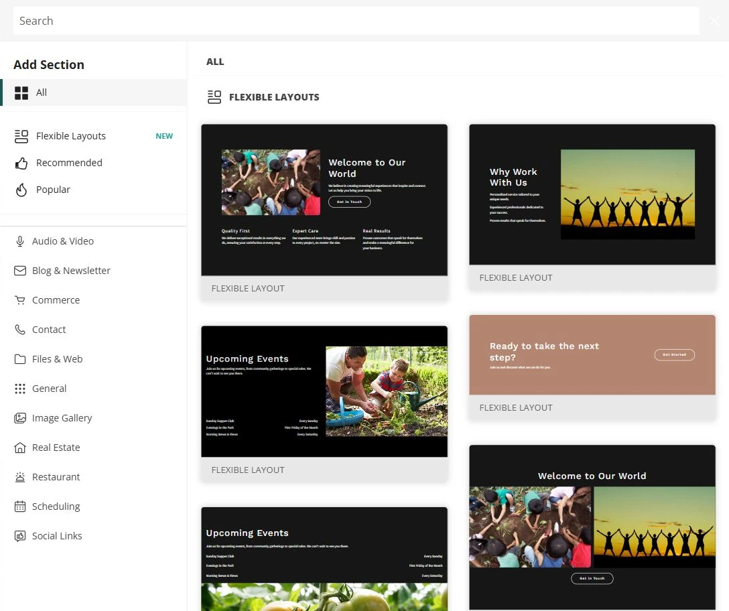
Task: Click FLEXIBLE LAYOUT label under Why Work With Us
Action: (x=516, y=277)
